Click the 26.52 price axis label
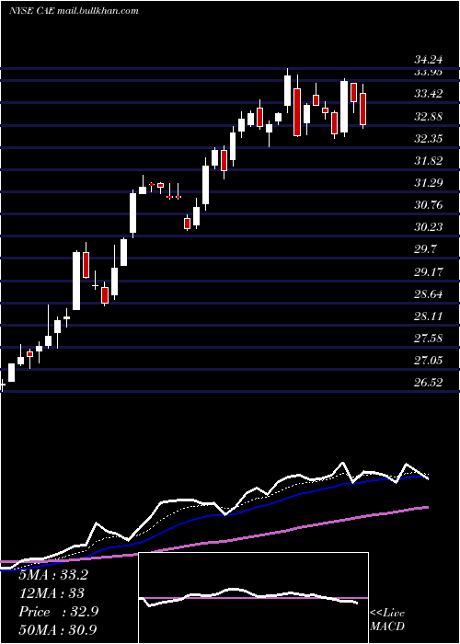The image size is (460, 644). (x=429, y=383)
